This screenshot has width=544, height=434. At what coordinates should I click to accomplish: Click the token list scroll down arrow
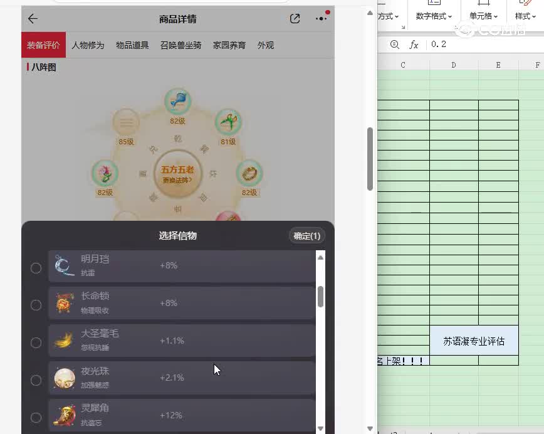(x=321, y=428)
